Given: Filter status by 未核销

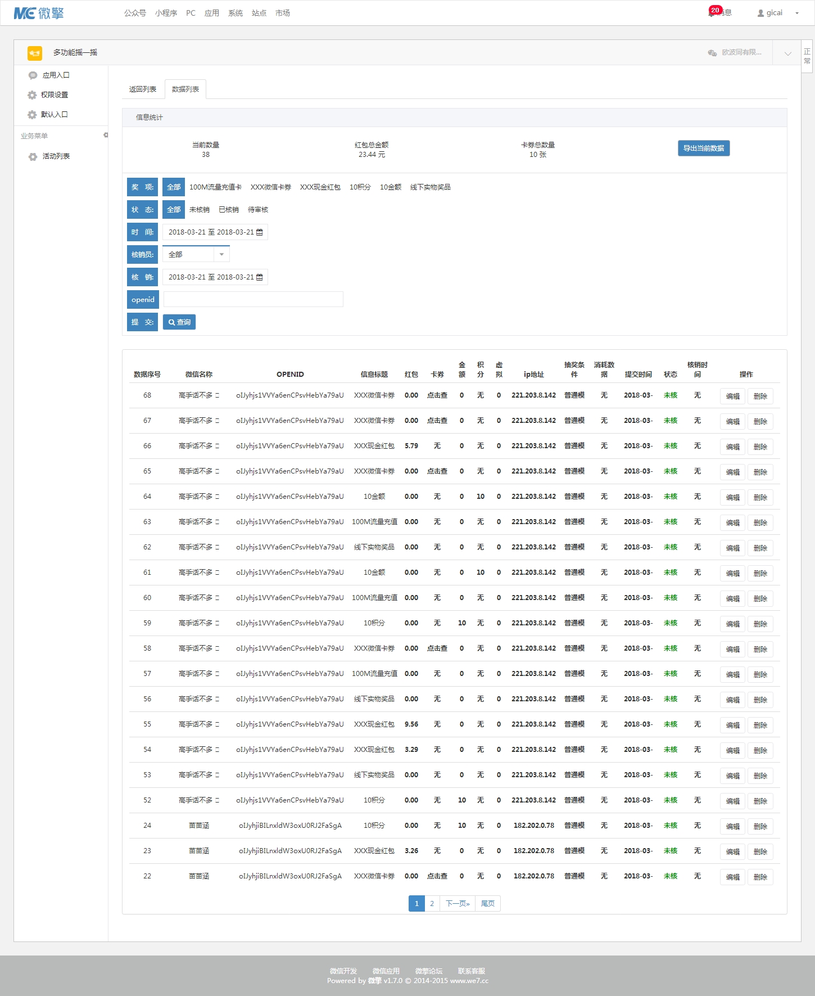Looking at the screenshot, I should point(200,210).
